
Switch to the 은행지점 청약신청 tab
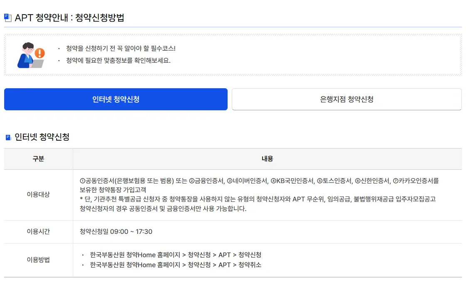pos(347,99)
